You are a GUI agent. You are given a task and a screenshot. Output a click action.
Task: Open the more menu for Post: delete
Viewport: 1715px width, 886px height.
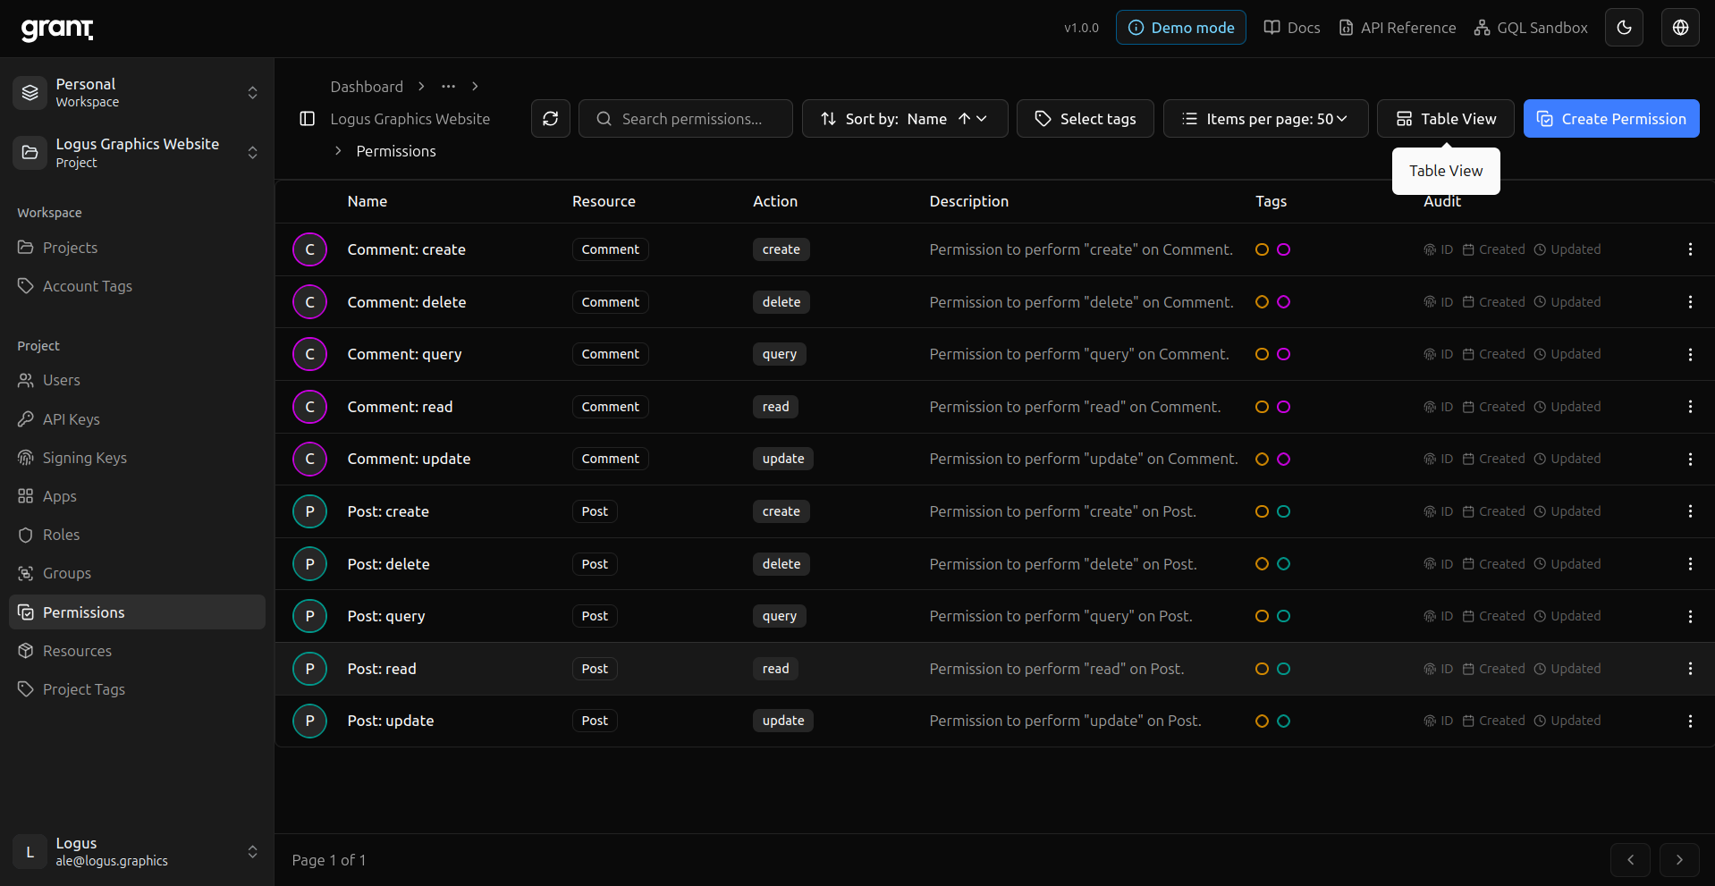[x=1690, y=564]
